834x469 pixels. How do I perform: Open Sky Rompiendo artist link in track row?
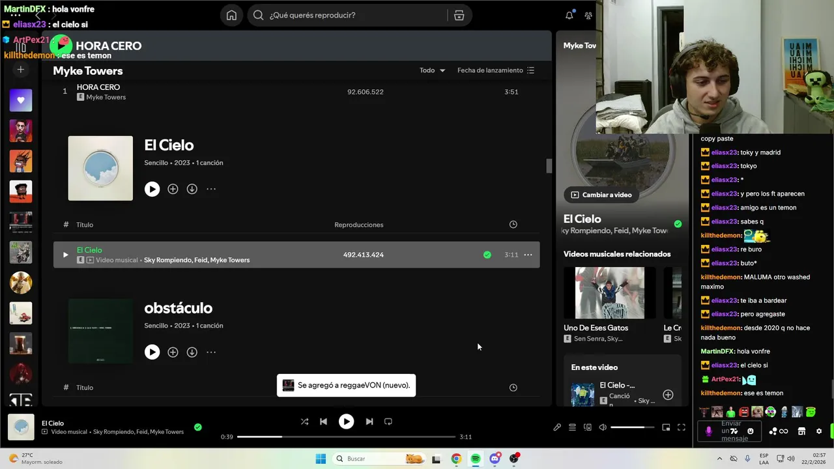click(x=167, y=260)
